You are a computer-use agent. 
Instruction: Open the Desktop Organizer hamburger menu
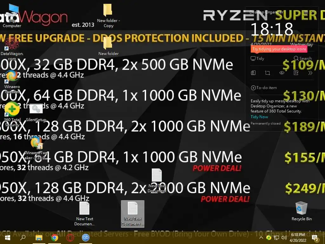(x=306, y=12)
